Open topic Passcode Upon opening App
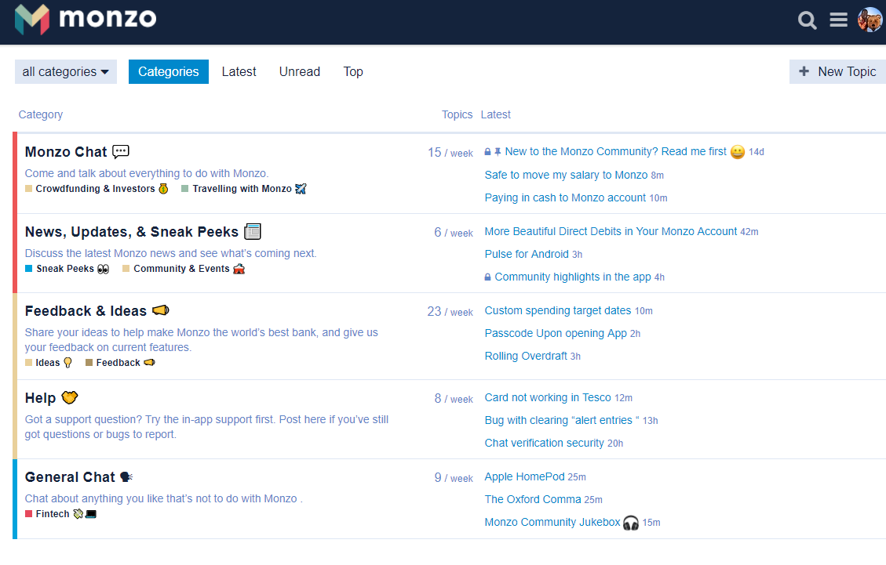 tap(556, 333)
